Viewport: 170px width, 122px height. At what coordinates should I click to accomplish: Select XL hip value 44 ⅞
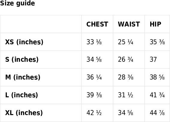coord(157,113)
